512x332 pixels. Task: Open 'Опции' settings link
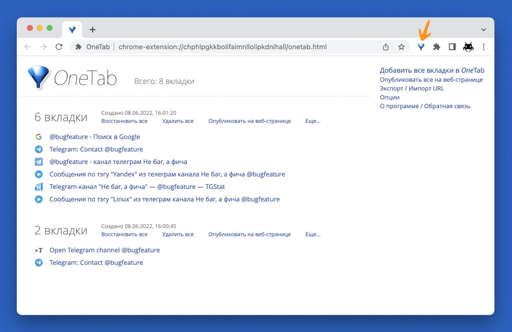click(390, 97)
